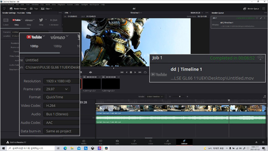The image size is (268, 151).
Task: Zoom out the timeline with minus button
Action: pyautogui.click(x=170, y=97)
